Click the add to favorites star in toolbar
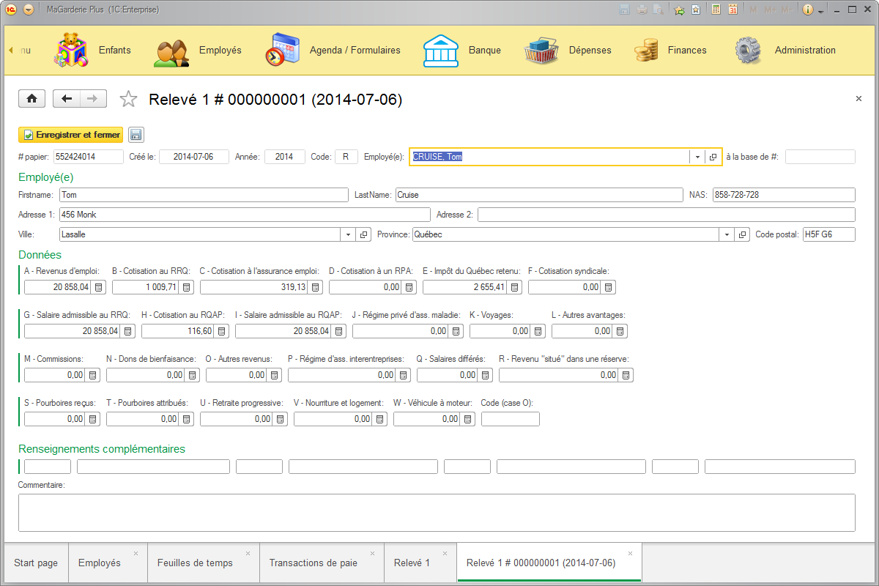This screenshot has height=586, width=879. [678, 9]
